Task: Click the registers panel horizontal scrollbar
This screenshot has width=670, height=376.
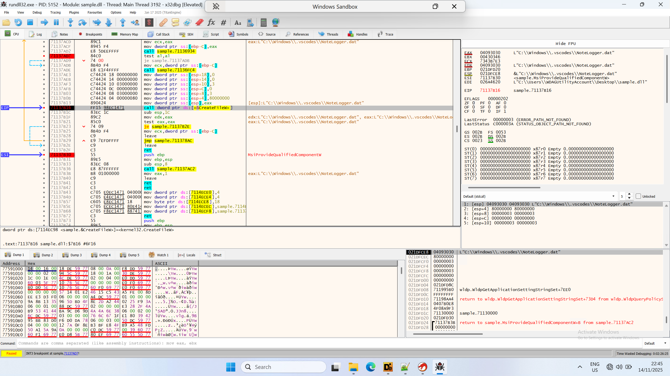Action: point(504,187)
